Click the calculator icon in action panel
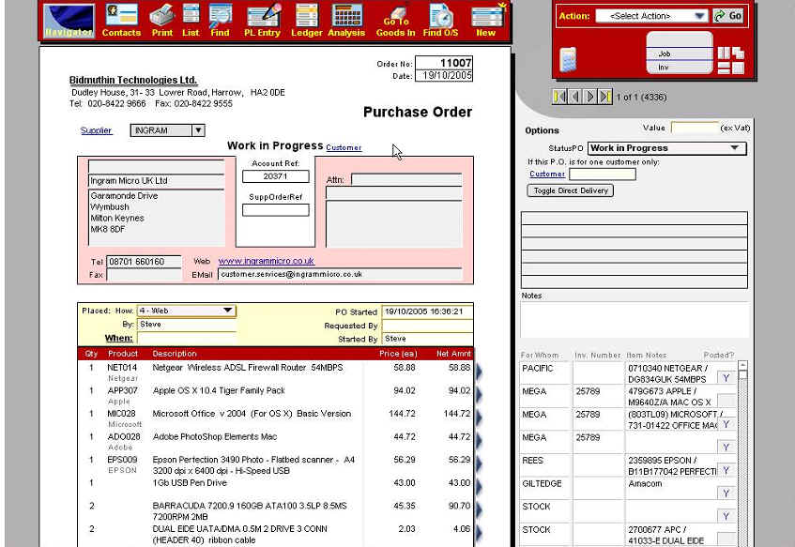This screenshot has width=795, height=547. pyautogui.click(x=569, y=59)
